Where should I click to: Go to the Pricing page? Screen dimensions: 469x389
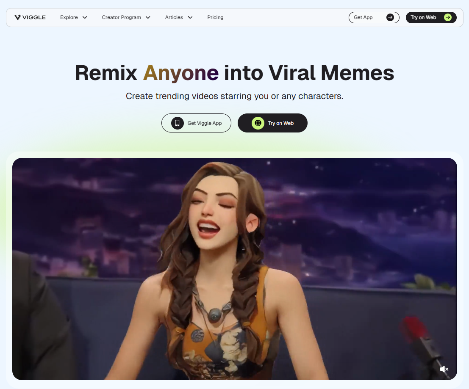tap(215, 17)
